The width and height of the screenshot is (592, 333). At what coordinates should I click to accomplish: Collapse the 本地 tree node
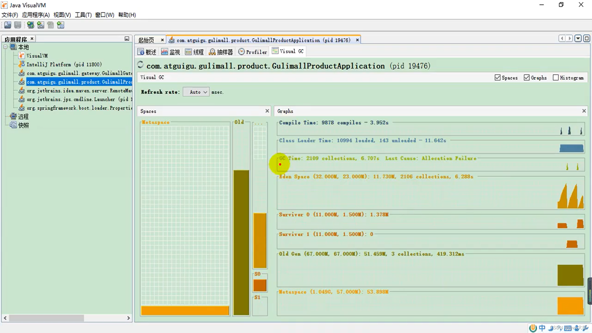click(5, 47)
